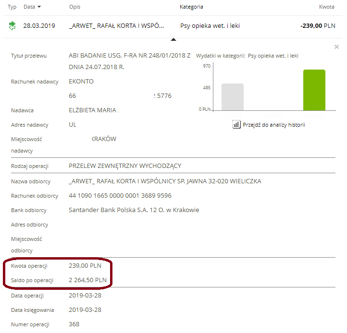The width and height of the screenshot is (347, 333).
Task: Click the 'Tytuł przelewu' label
Action: [29, 56]
